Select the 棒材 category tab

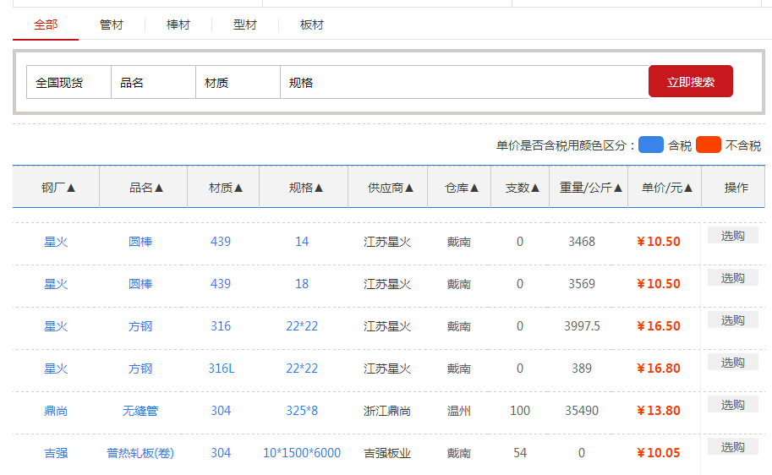click(x=178, y=25)
